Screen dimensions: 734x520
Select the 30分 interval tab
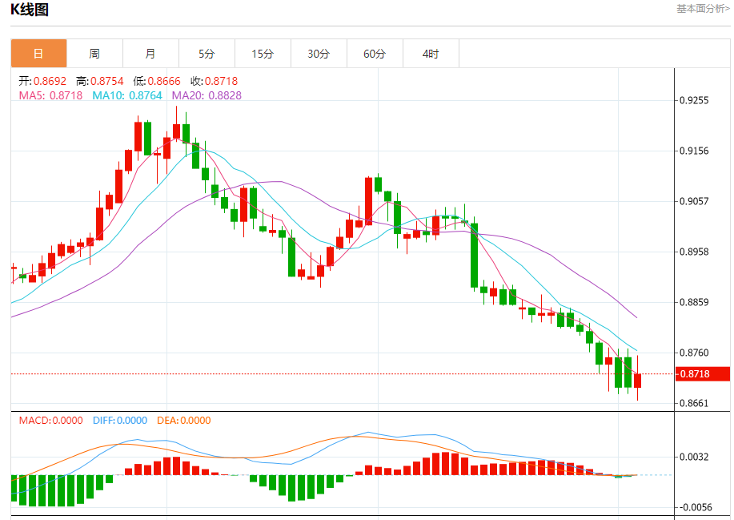coord(319,54)
